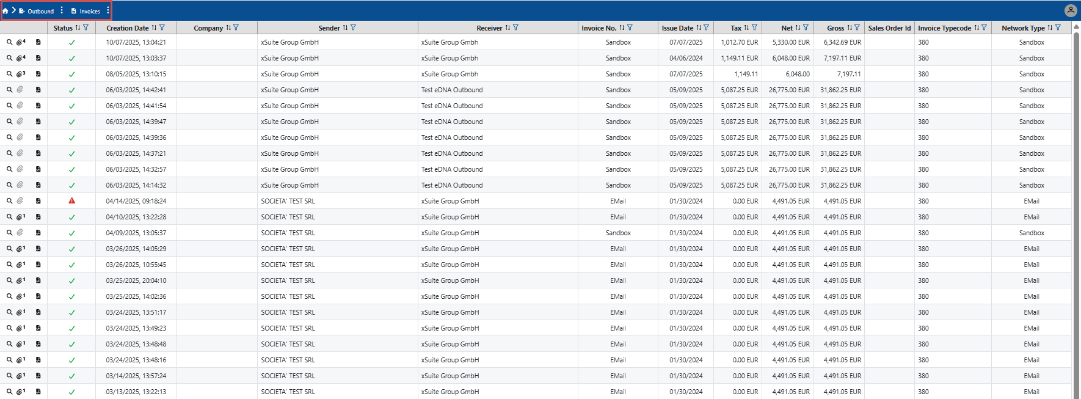Image resolution: width=1081 pixels, height=399 pixels.
Task: Click the Issue Date column header label
Action: pyautogui.click(x=677, y=28)
